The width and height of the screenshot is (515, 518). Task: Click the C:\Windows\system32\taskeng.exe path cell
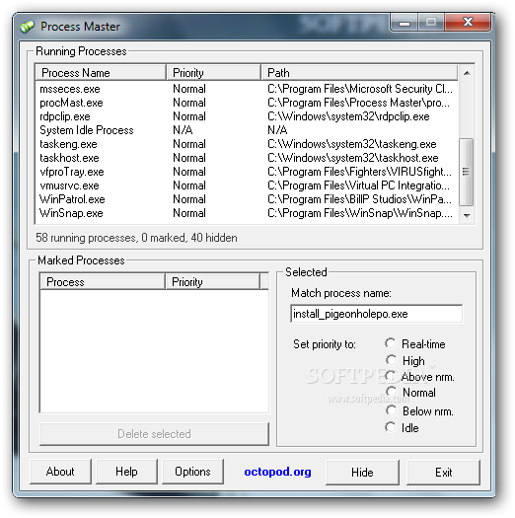click(352, 144)
